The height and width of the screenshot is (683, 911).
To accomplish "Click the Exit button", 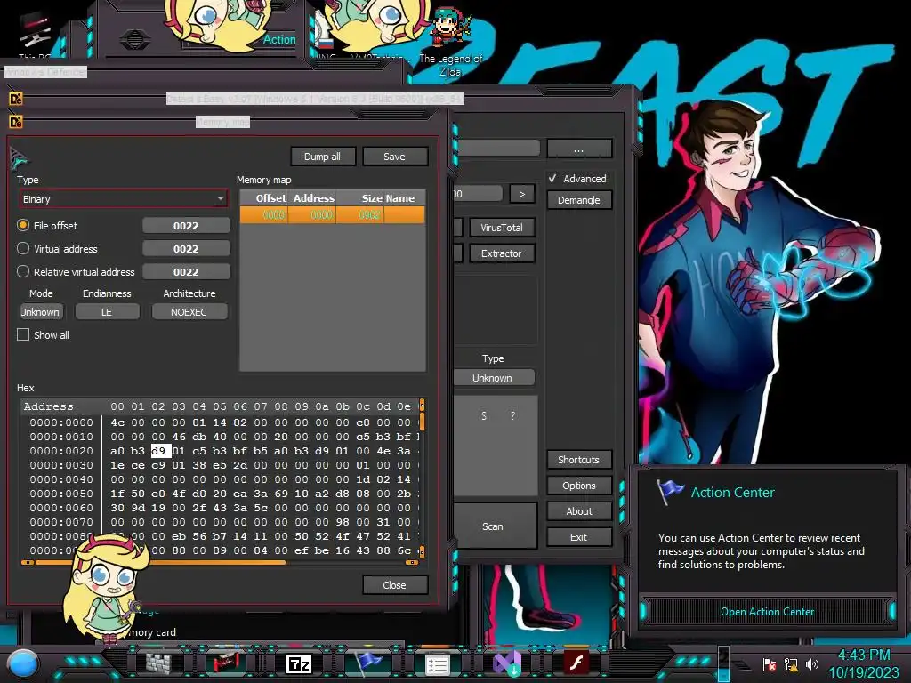I will coord(578,537).
